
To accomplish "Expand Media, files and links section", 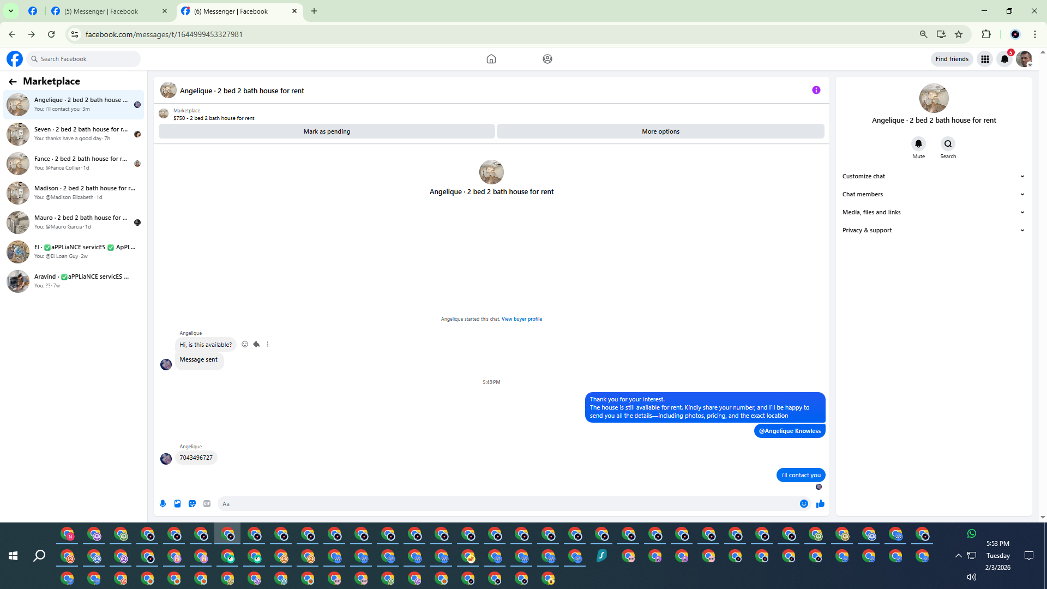I will pos(933,212).
